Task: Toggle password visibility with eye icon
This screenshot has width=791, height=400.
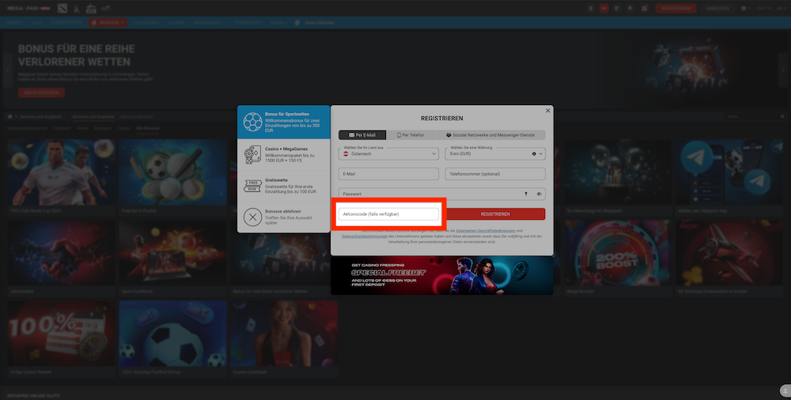Action: tap(539, 194)
